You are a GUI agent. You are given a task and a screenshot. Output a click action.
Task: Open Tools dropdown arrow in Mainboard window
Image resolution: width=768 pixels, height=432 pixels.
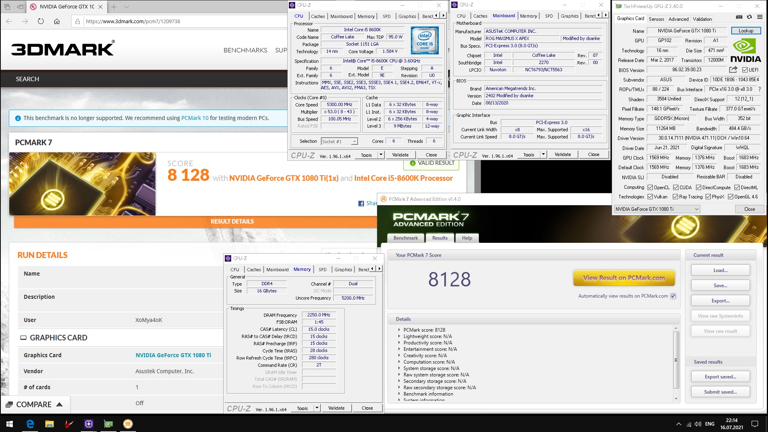[543, 154]
